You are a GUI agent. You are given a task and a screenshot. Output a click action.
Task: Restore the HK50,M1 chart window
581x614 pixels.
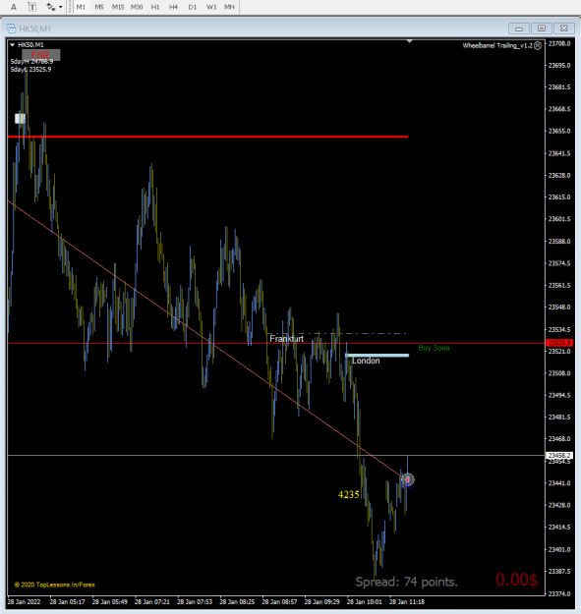coord(542,28)
